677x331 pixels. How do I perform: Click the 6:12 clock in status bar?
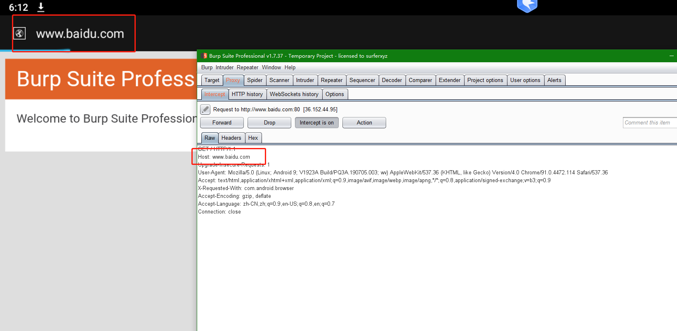click(19, 7)
